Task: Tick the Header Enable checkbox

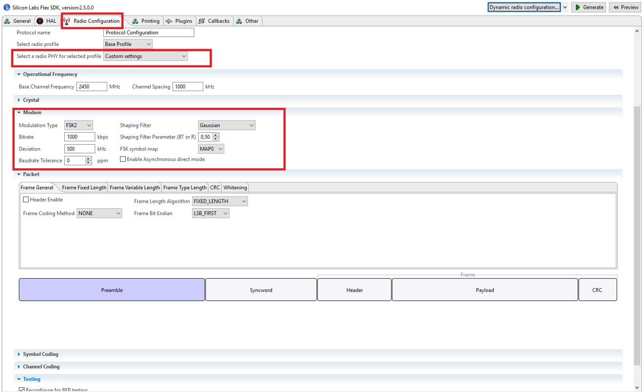Action: point(26,199)
